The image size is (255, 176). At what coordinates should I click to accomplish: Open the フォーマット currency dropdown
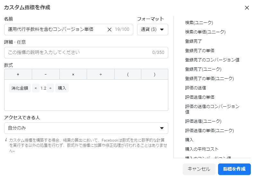point(153,30)
